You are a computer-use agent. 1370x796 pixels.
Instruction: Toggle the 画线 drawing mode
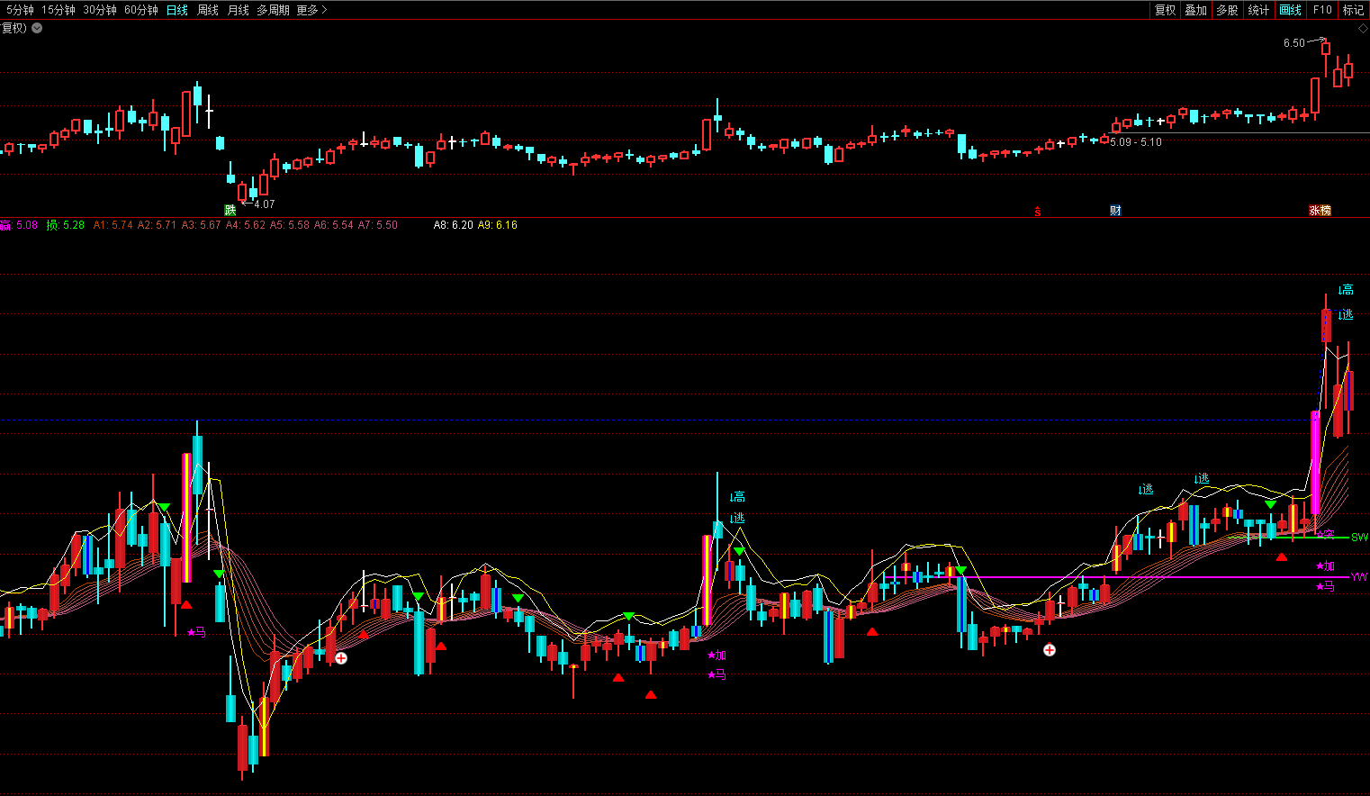(x=1290, y=10)
